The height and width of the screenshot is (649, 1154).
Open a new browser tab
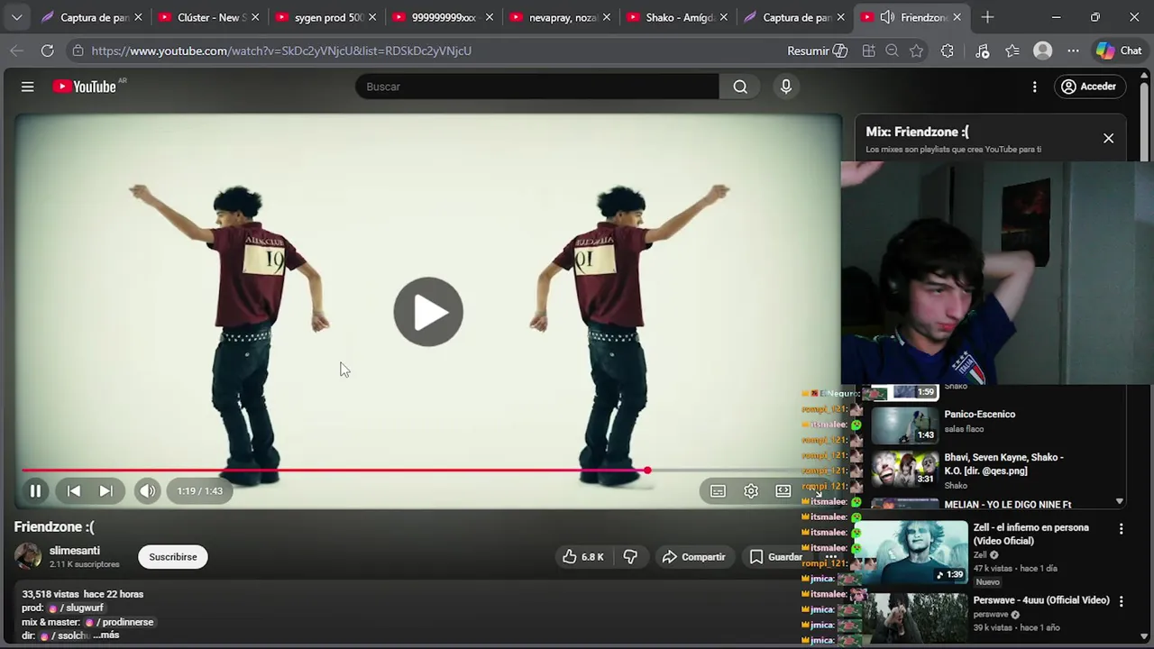[988, 17]
